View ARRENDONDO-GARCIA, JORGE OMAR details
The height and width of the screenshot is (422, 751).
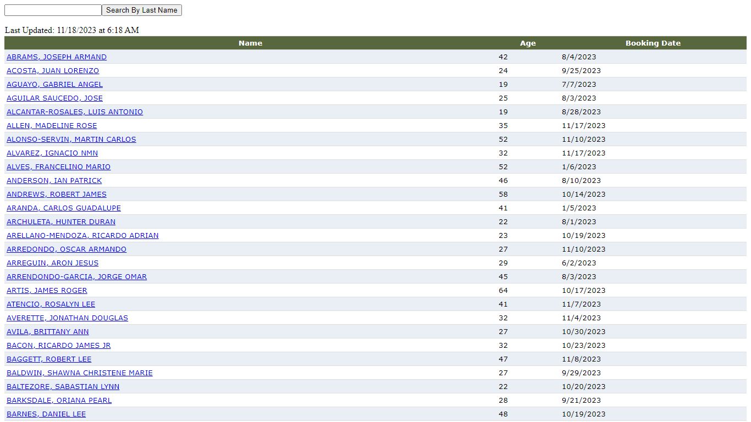76,277
